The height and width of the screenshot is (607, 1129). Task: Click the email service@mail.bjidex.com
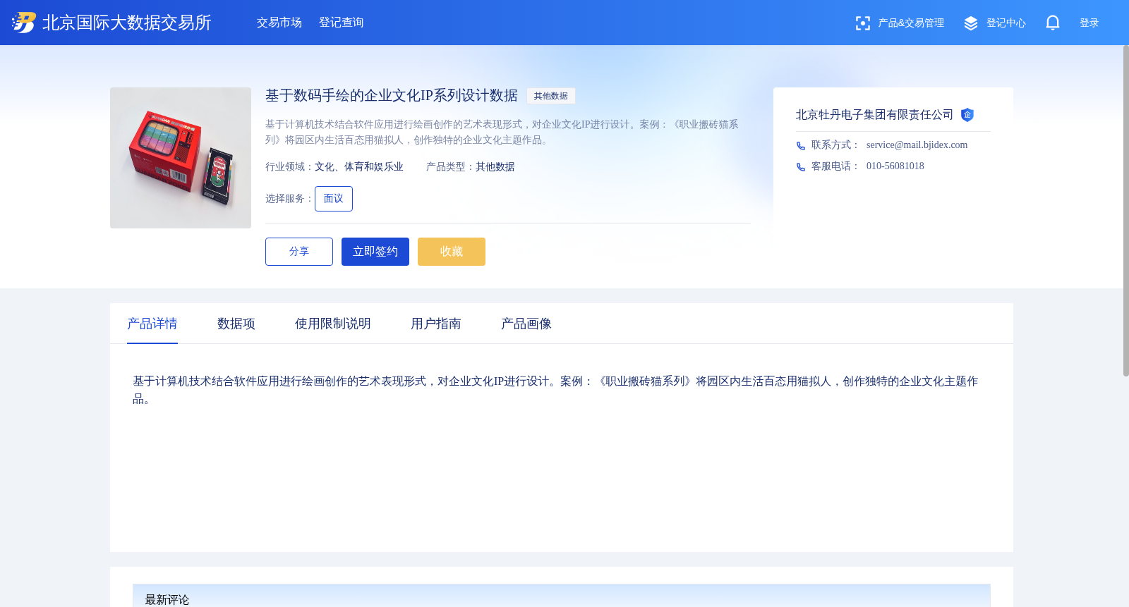[x=917, y=145]
